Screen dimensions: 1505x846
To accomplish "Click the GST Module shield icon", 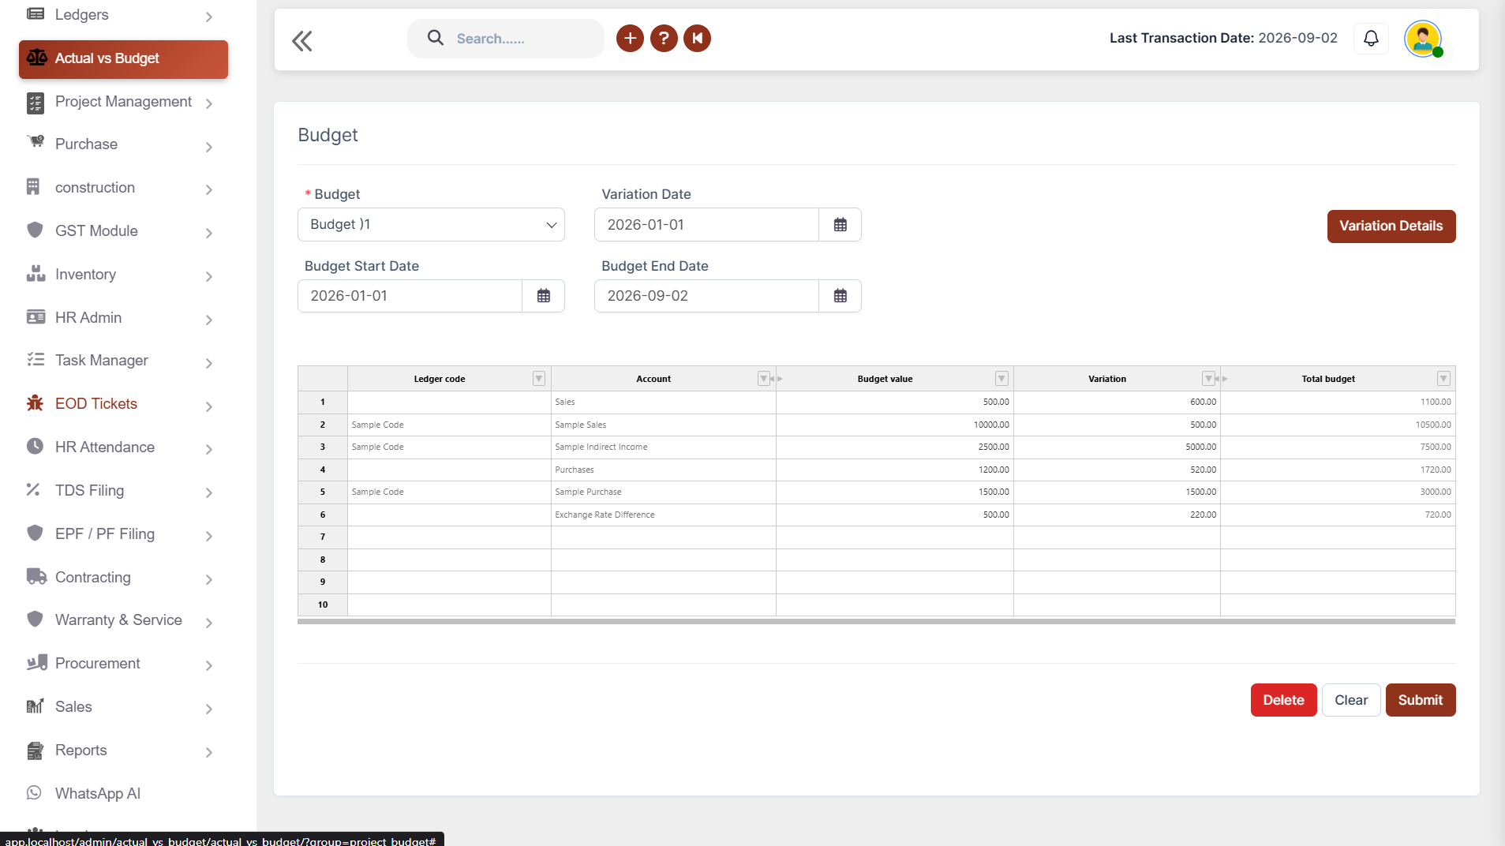I will click(x=35, y=230).
